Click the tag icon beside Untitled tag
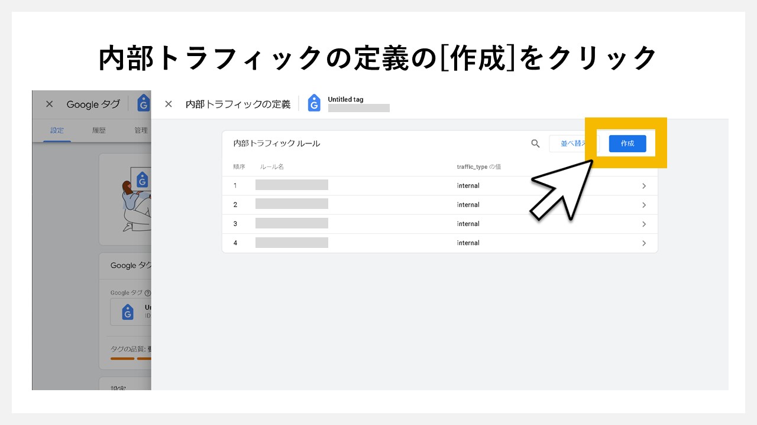Image resolution: width=757 pixels, height=425 pixels. click(x=313, y=104)
